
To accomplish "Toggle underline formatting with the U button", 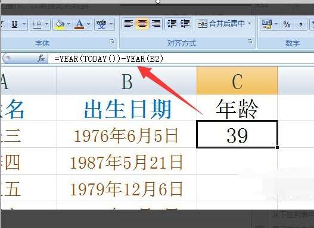I will click(x=14, y=24).
